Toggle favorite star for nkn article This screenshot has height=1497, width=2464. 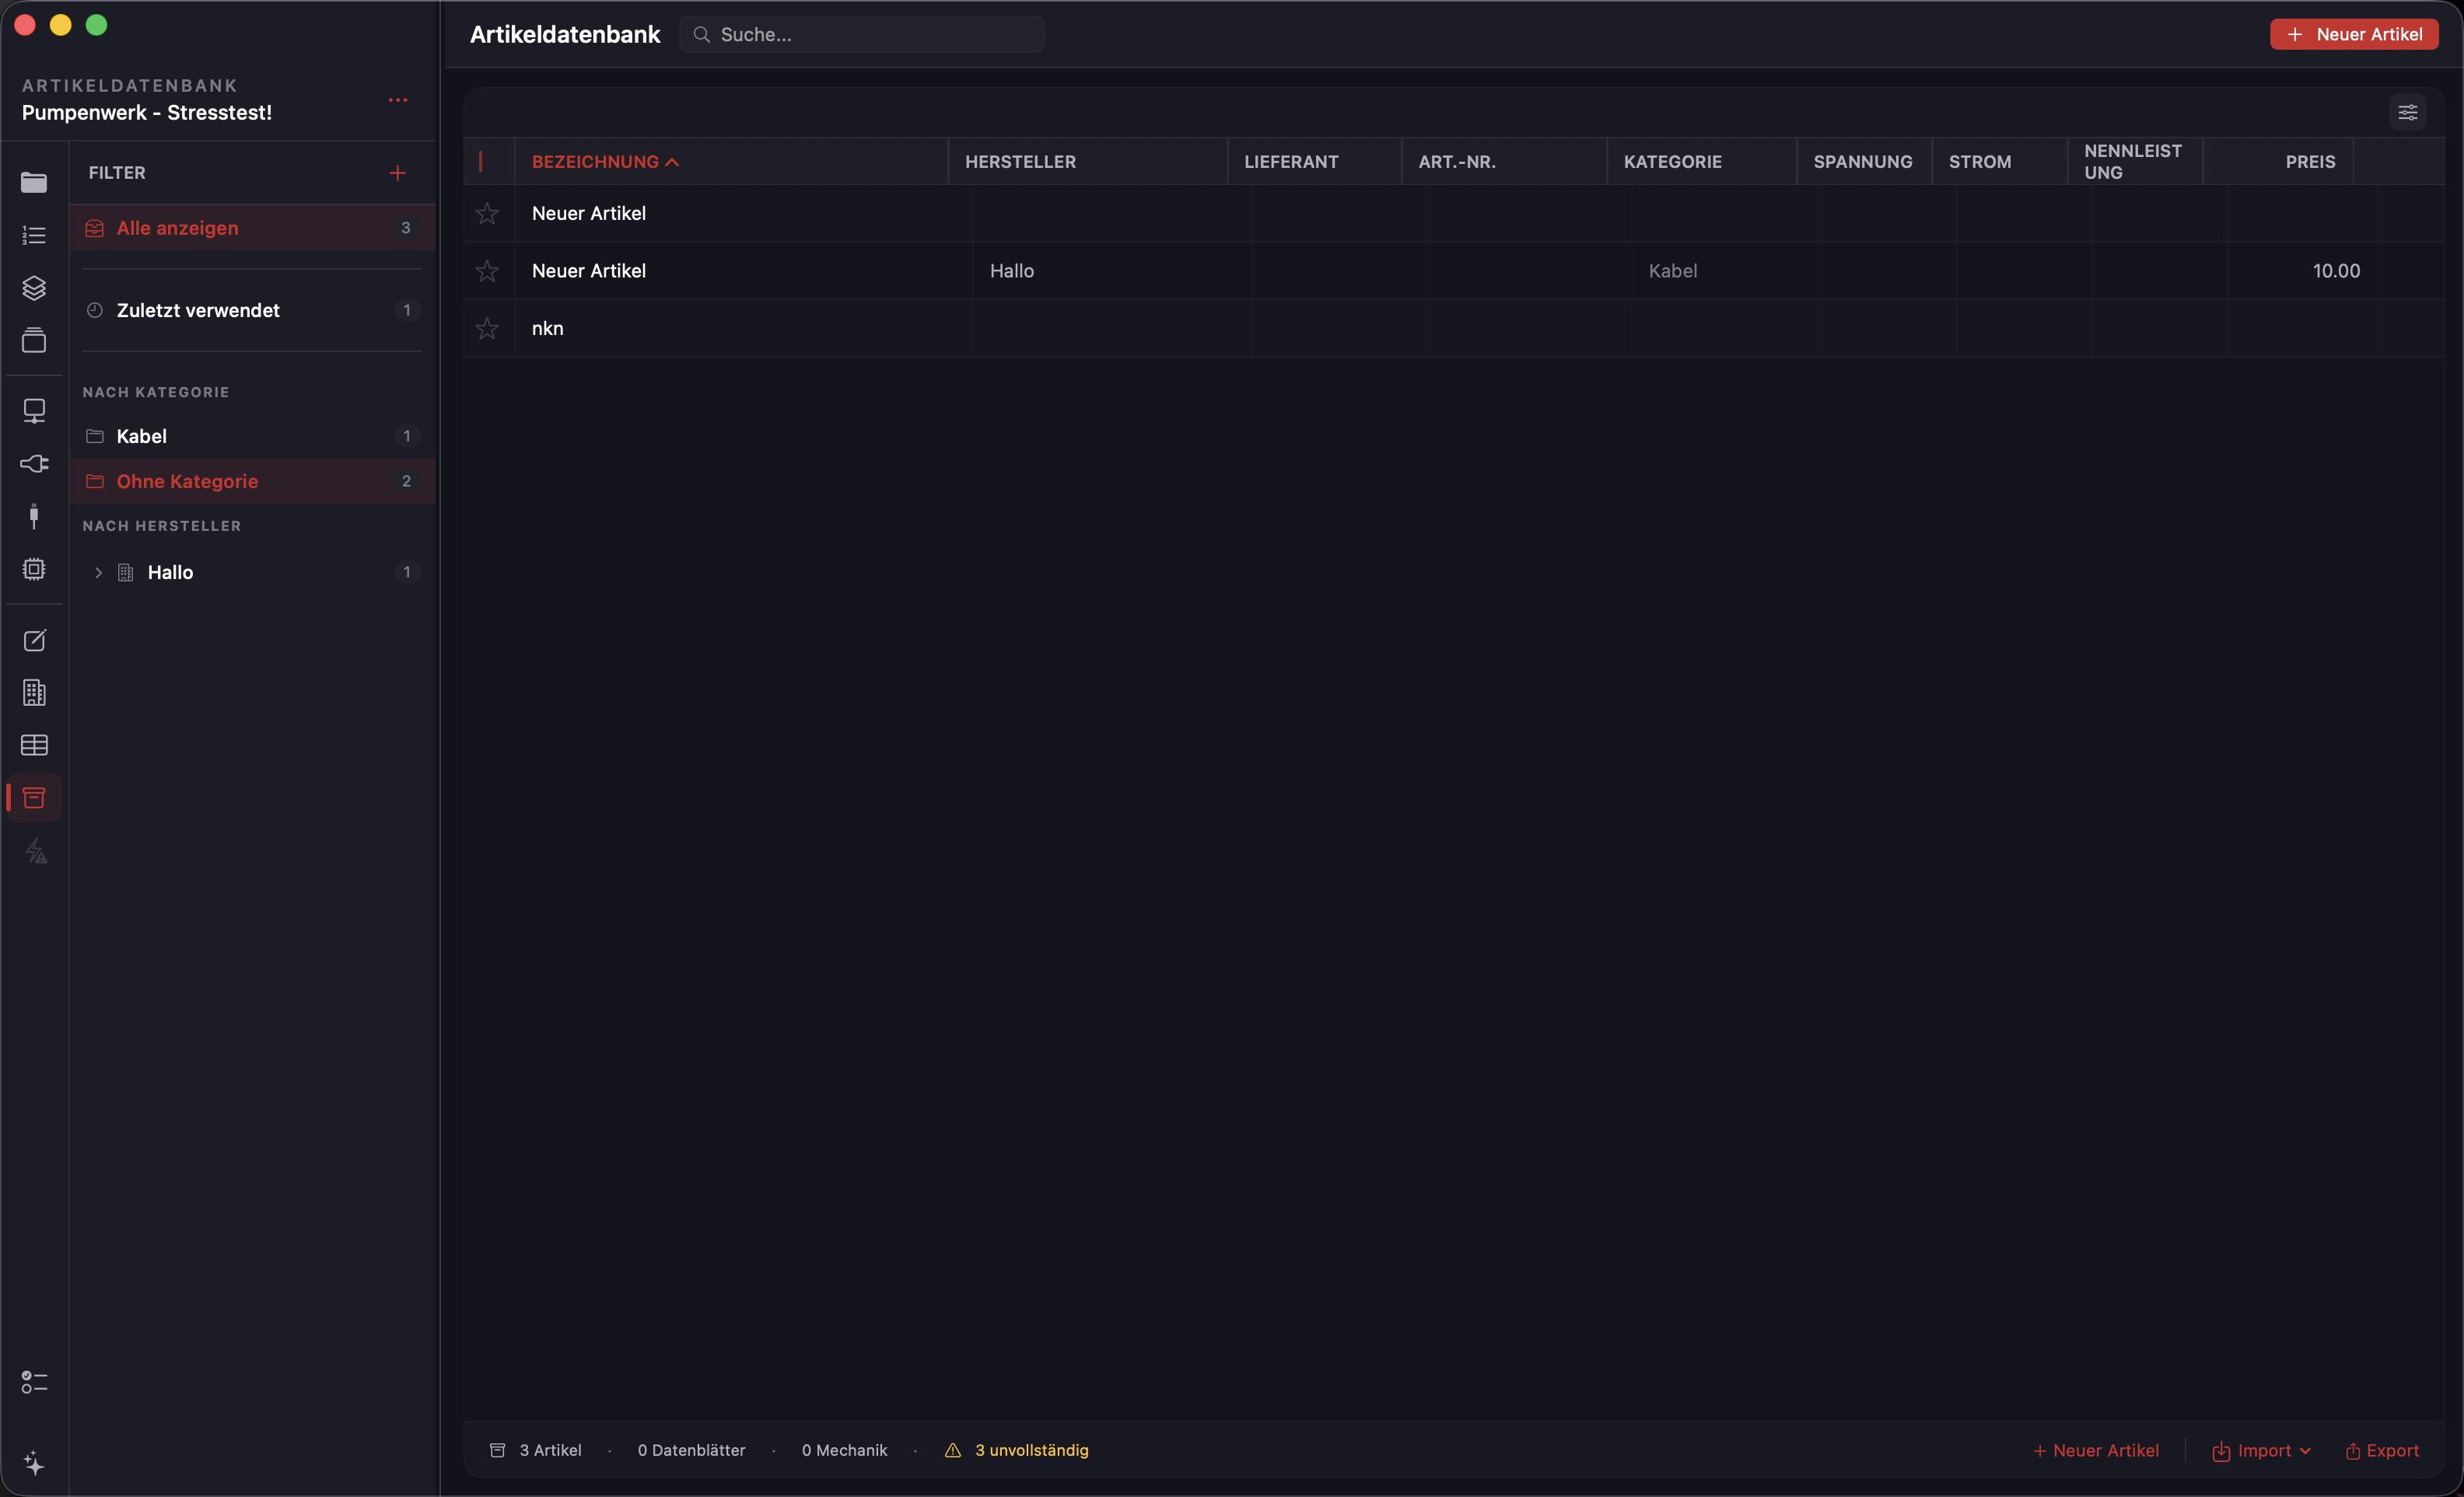(x=487, y=328)
